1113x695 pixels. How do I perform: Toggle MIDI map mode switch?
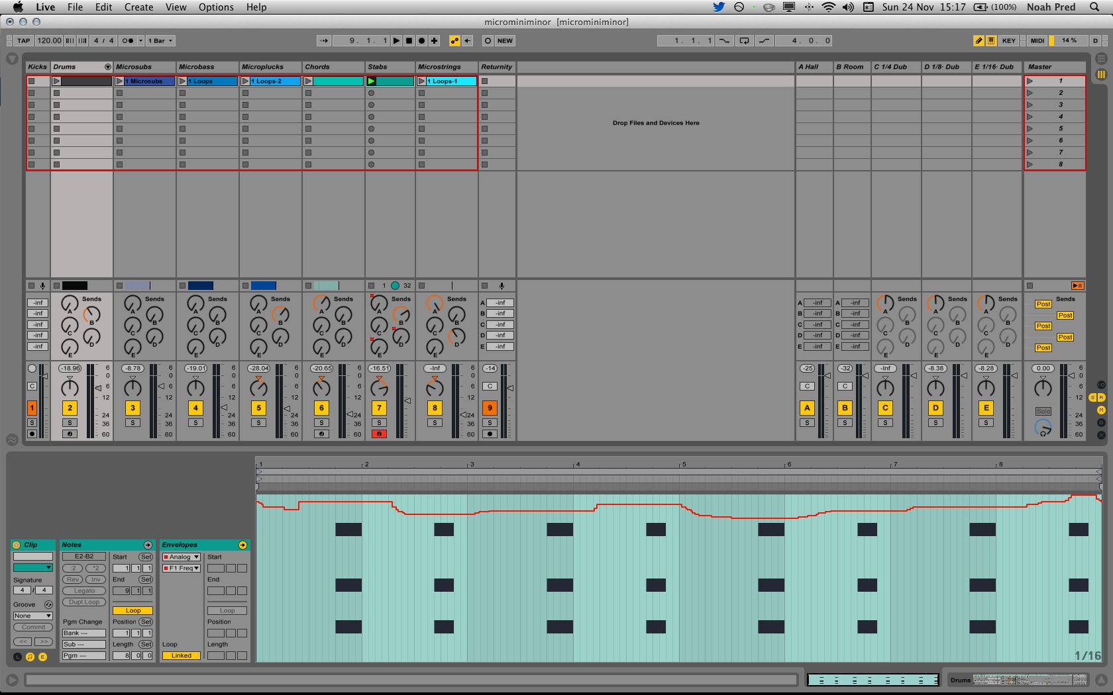[x=1037, y=40]
